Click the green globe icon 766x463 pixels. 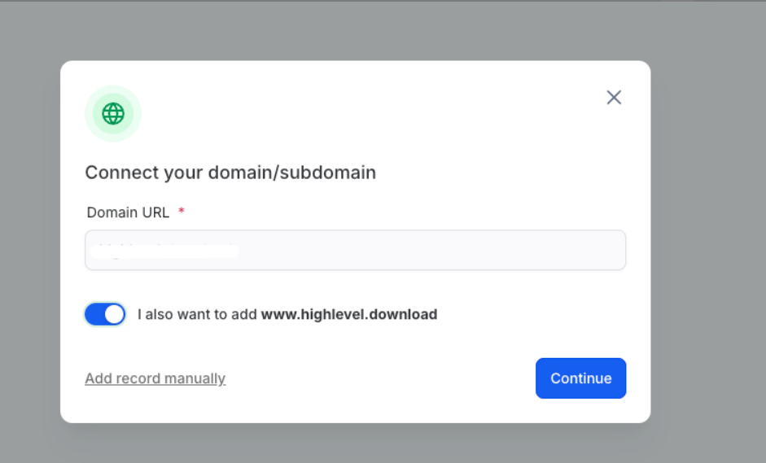[113, 114]
